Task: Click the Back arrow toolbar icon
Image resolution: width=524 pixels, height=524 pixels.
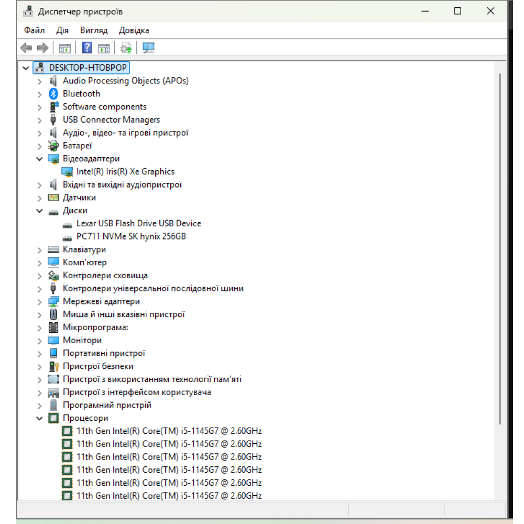Action: click(26, 48)
